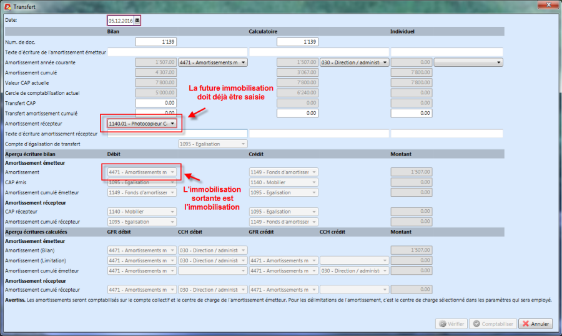Click the date field showing 05.12.2016
562x336 pixels.
tap(121, 21)
